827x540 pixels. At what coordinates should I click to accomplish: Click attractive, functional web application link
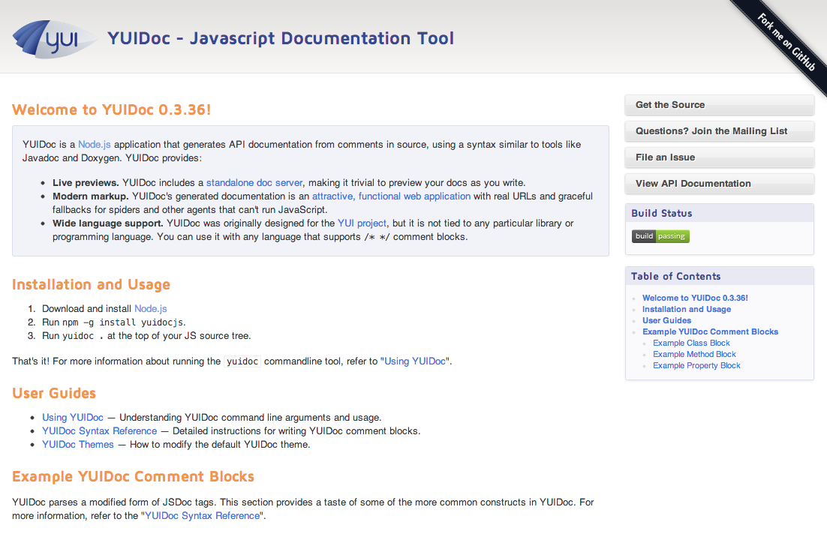click(391, 196)
